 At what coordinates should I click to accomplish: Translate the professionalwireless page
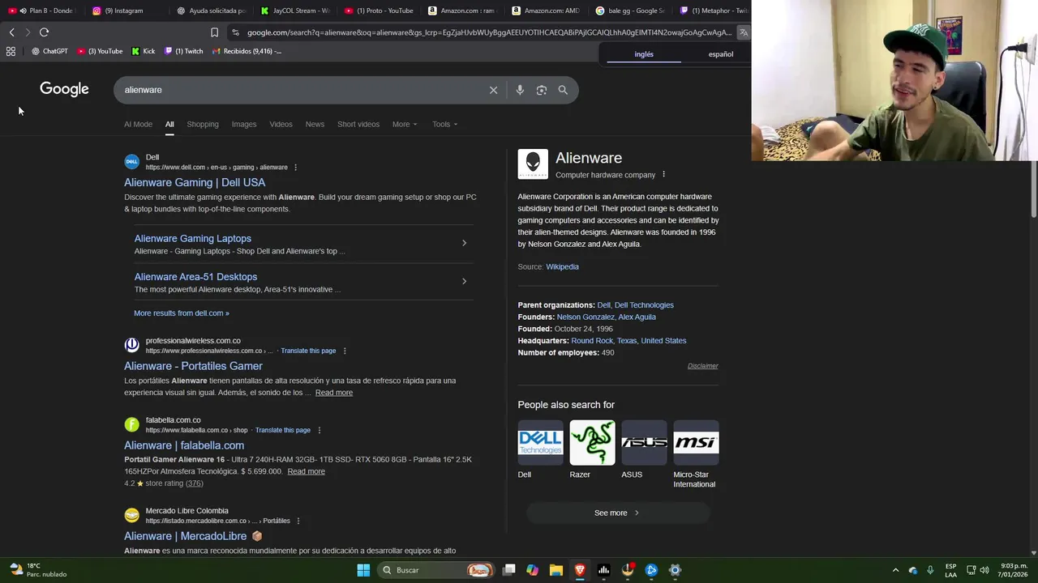pyautogui.click(x=308, y=351)
